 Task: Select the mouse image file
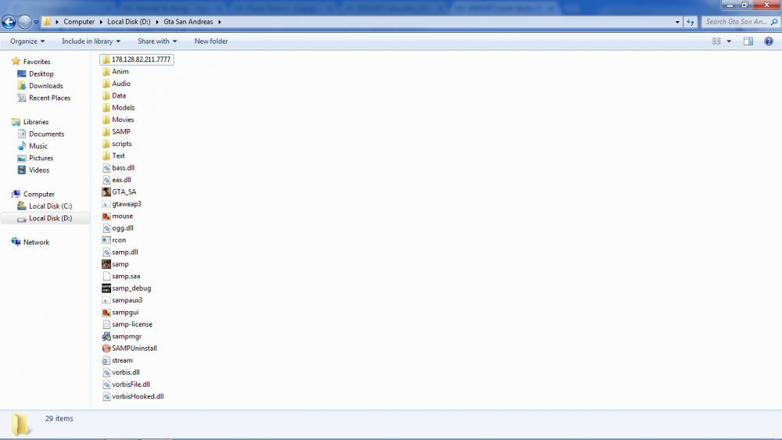117,216
